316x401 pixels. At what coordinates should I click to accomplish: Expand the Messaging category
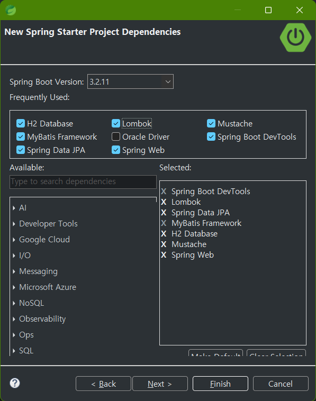14,271
